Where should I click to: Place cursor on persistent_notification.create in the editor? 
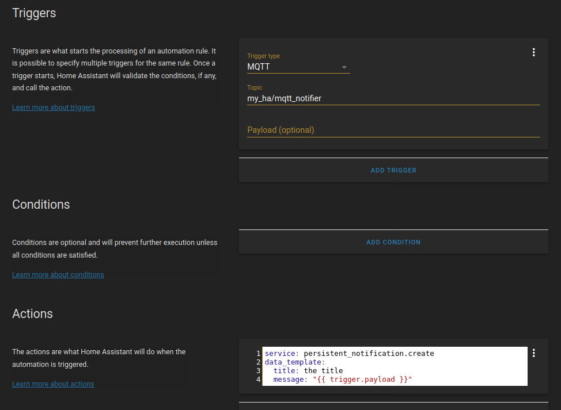(369, 353)
